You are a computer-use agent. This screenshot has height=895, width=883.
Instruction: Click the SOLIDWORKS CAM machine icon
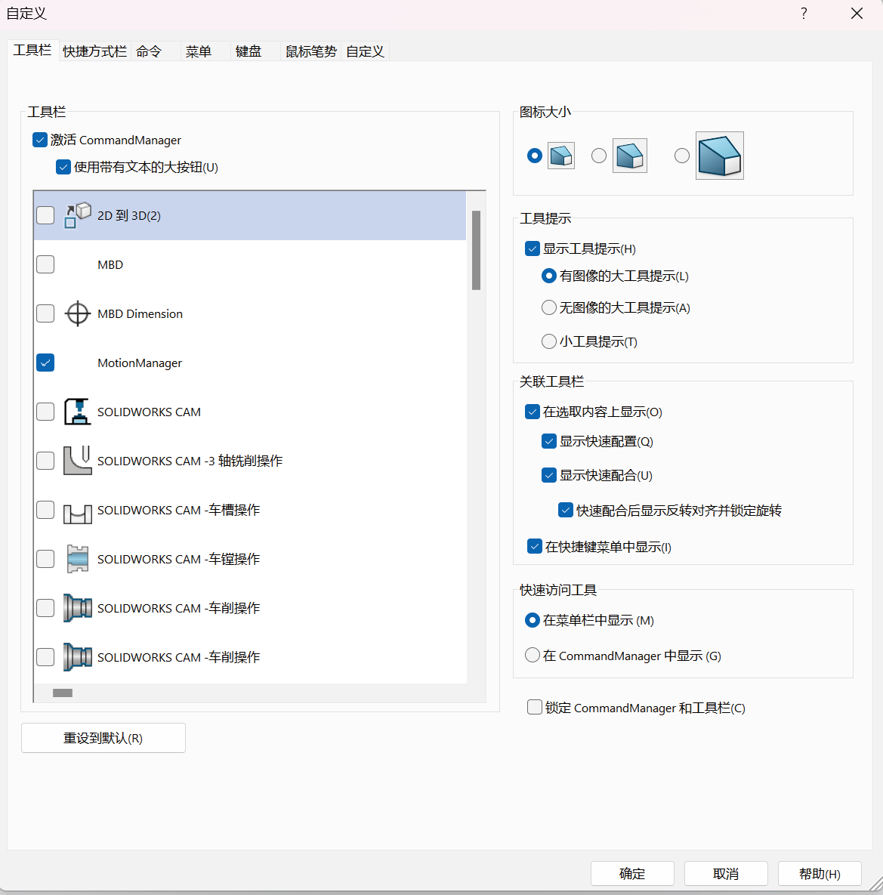point(77,412)
